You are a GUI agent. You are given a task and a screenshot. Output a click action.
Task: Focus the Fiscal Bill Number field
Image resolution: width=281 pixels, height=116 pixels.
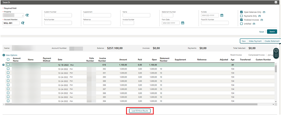point(215,23)
